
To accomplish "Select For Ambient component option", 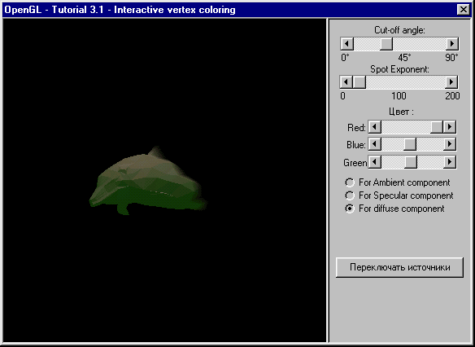I will (x=398, y=182).
